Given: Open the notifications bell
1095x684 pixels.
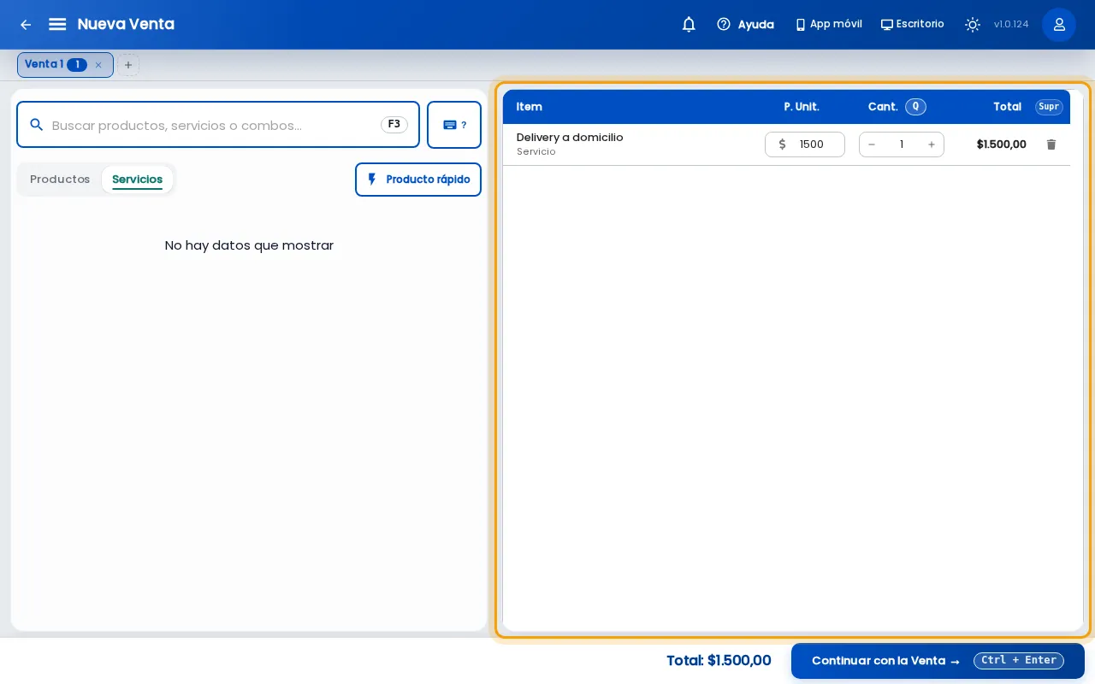Looking at the screenshot, I should point(689,24).
